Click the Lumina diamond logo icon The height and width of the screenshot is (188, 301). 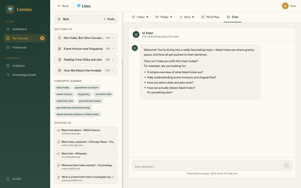pos(10,9)
